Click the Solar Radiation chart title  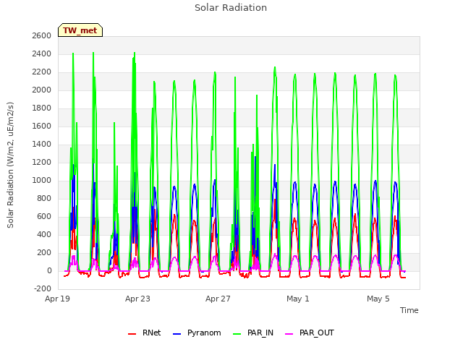[231, 8]
